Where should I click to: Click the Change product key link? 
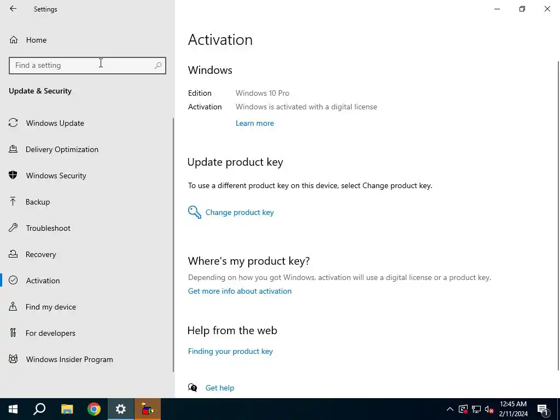[240, 212]
